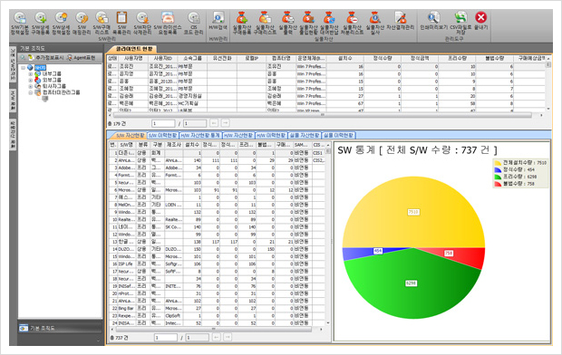Viewport: 562px width, 355px height.
Task: Click 추가정보표시 in tree toolbar
Action: click(x=46, y=58)
